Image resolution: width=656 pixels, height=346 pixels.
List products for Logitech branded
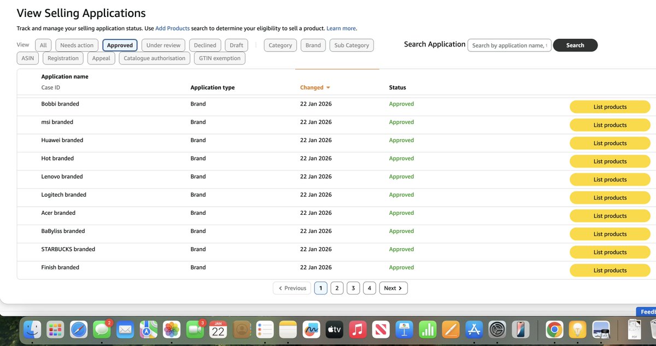pyautogui.click(x=610, y=198)
